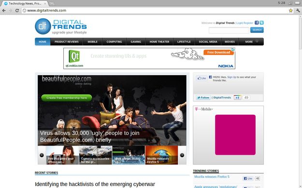
Task: Bookmark page using the star icon
Action: point(290,11)
